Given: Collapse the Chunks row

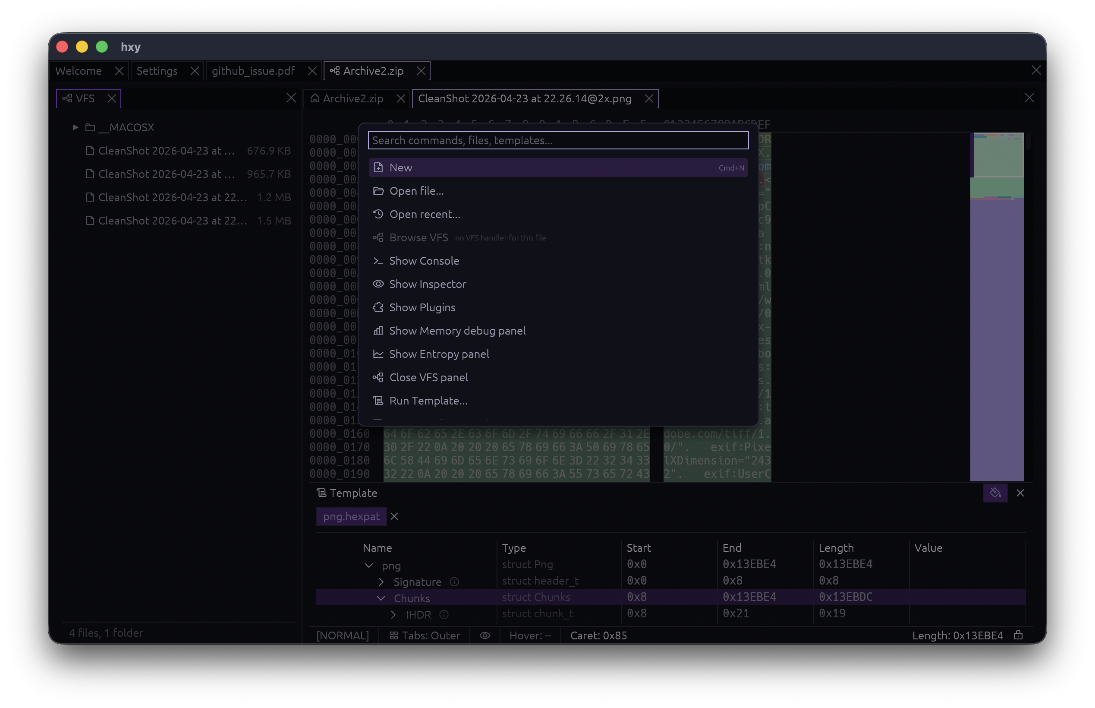Looking at the screenshot, I should 381,598.
